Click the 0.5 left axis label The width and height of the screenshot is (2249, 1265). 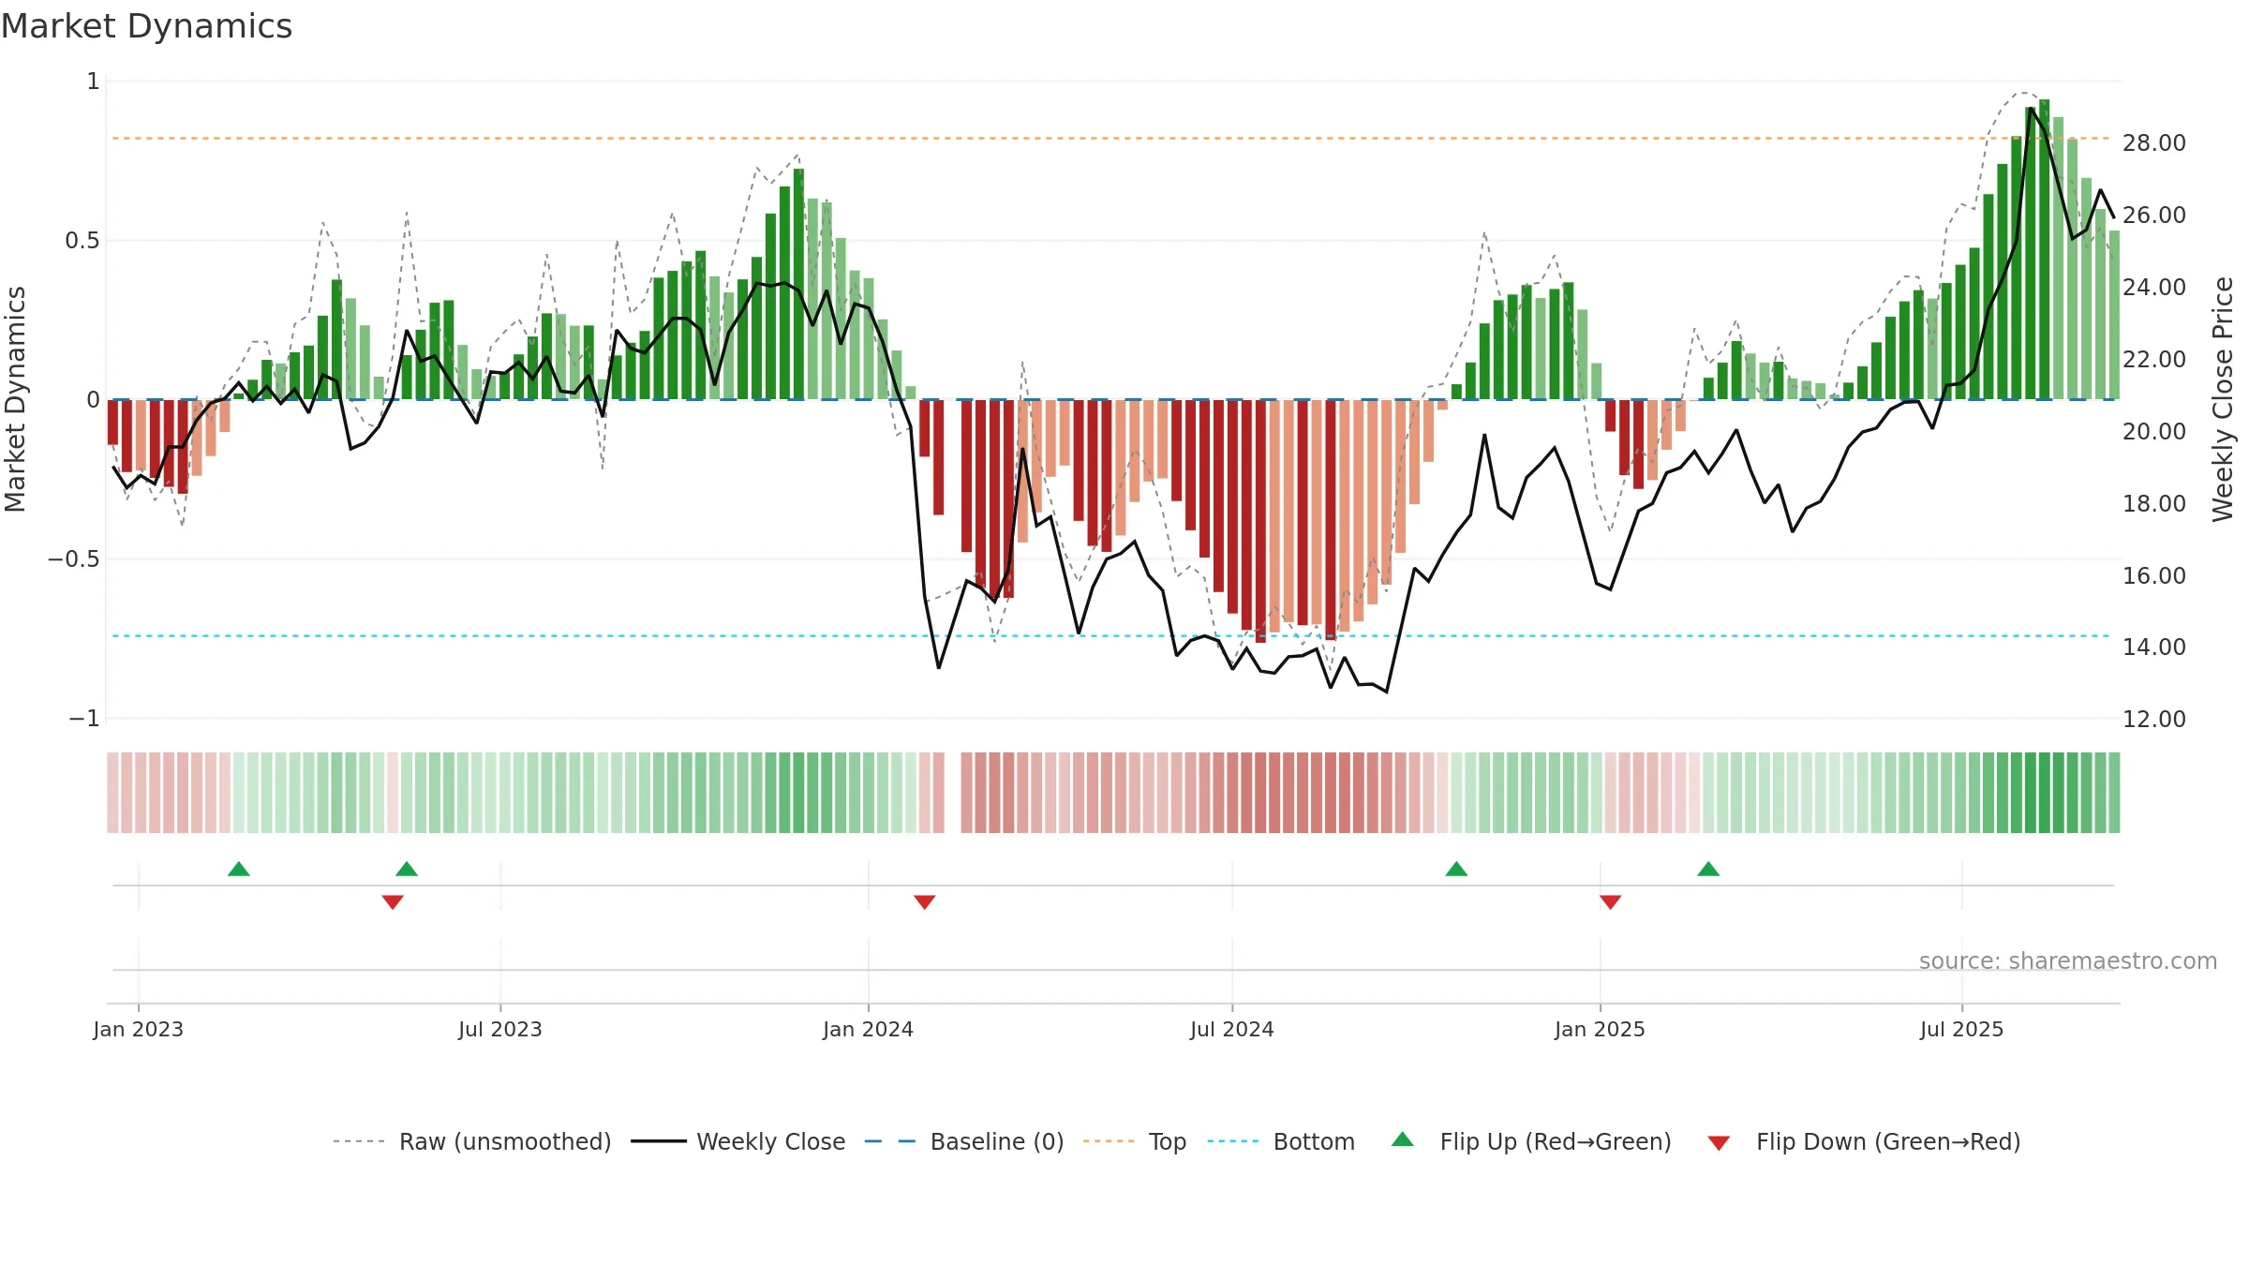(82, 241)
